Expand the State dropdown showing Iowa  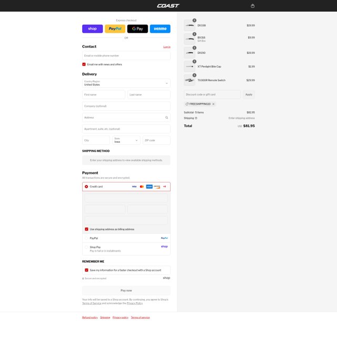tap(126, 140)
